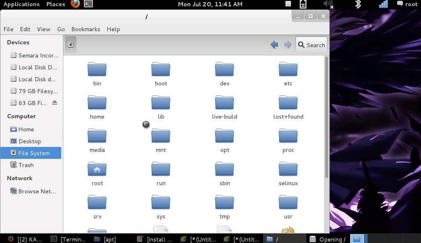This screenshot has width=421, height=243.
Task: Click the root location path button
Action: (x=71, y=45)
